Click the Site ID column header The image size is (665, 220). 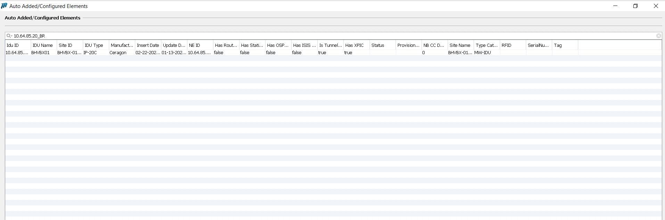(x=69, y=45)
